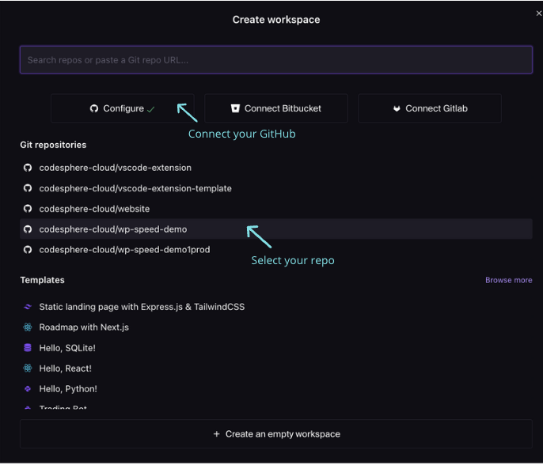
Task: Choose Roadmap with Next.js template
Action: pos(276,327)
